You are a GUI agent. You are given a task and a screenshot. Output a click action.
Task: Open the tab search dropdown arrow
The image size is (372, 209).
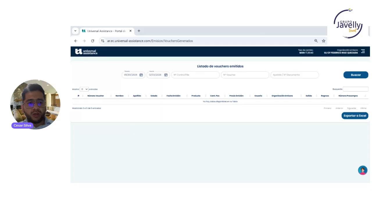[75, 31]
